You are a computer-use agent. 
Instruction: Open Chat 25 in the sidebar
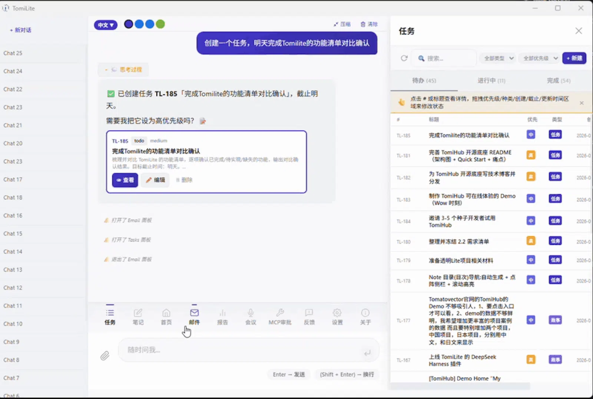43,53
